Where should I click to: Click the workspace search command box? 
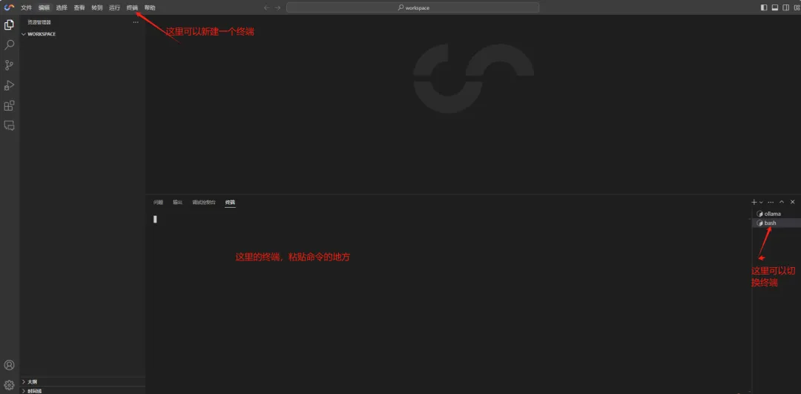coord(413,7)
